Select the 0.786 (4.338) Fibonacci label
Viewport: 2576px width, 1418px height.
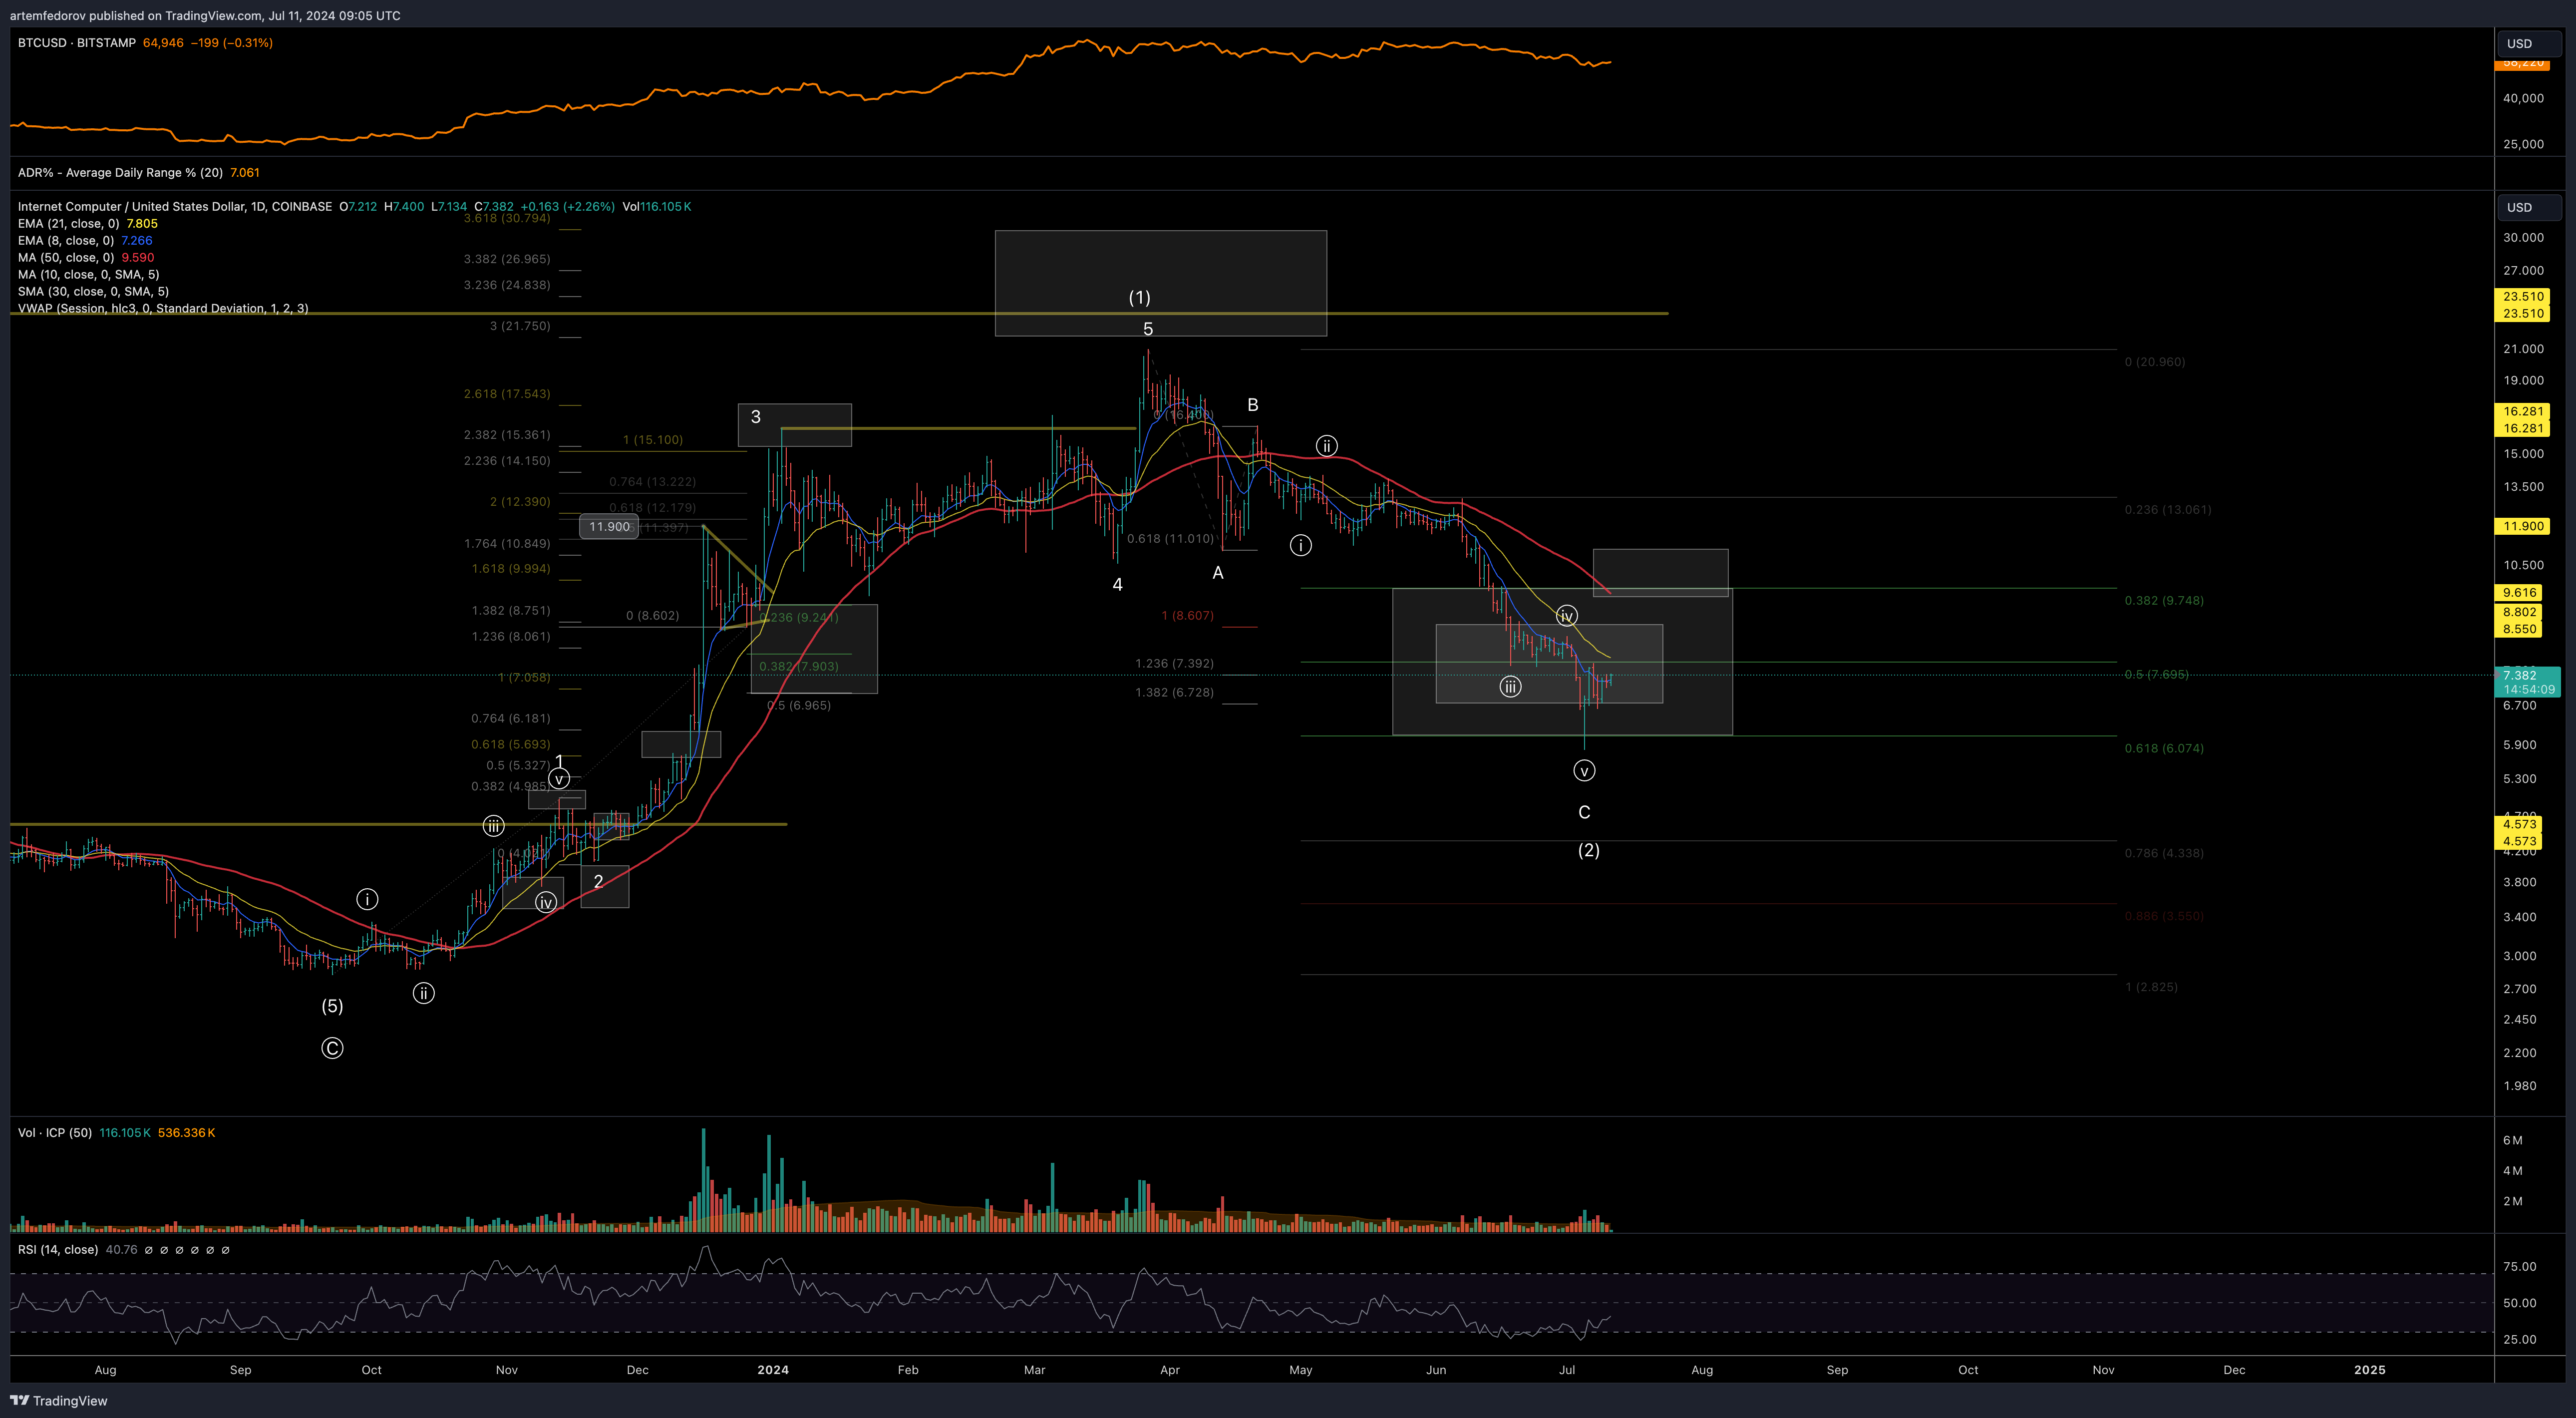pyautogui.click(x=2164, y=854)
